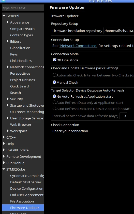Select the Keys preferences page

(x=14, y=54)
